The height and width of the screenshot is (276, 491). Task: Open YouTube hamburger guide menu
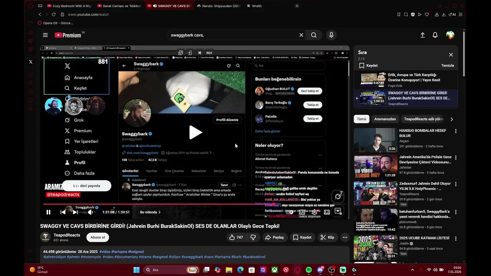click(x=45, y=35)
